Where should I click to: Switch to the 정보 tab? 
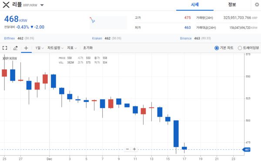click(x=232, y=5)
